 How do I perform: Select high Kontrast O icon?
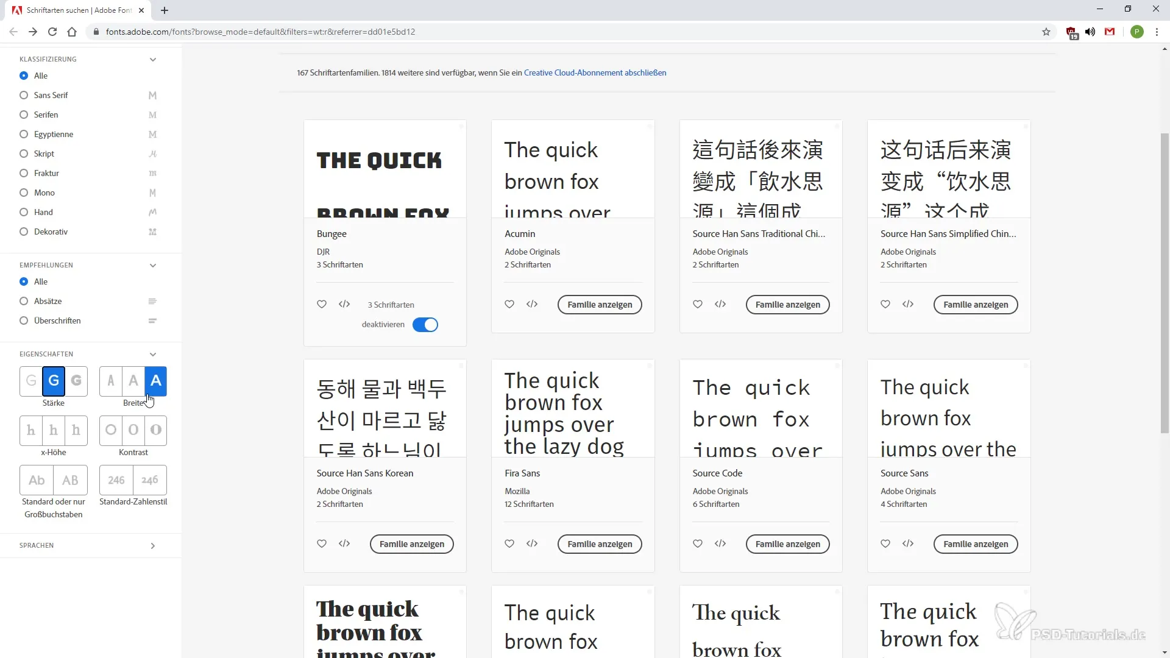[x=156, y=430]
